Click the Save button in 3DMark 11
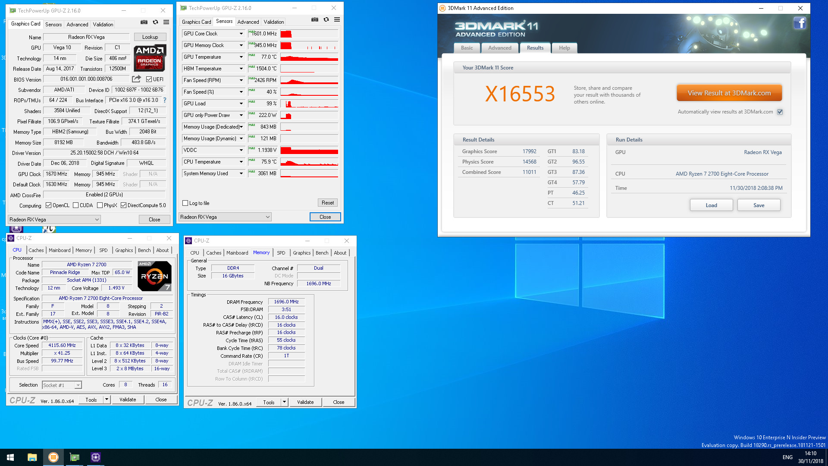Image resolution: width=828 pixels, height=466 pixels. coord(759,205)
